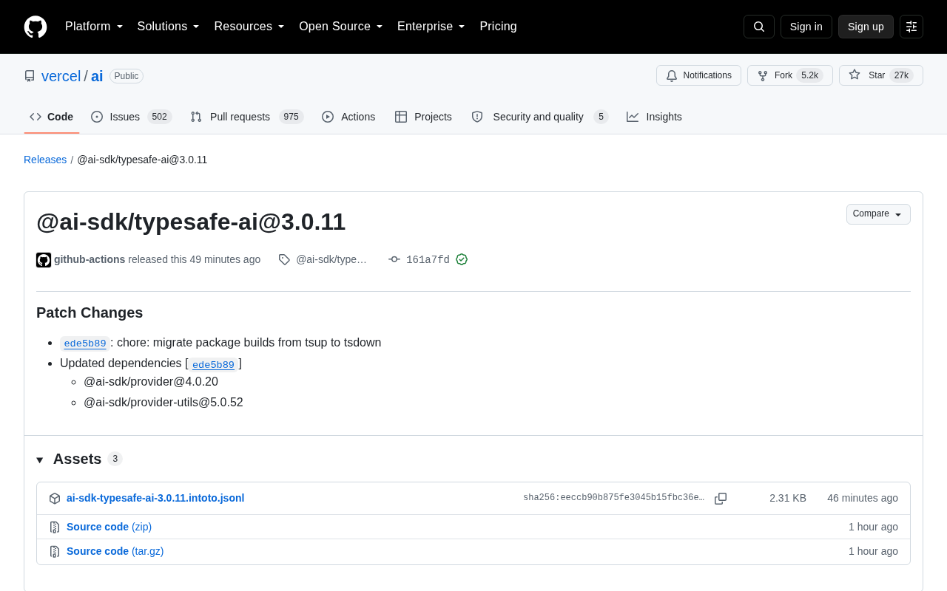
Task: Open Notifications via the bell button
Action: [698, 75]
